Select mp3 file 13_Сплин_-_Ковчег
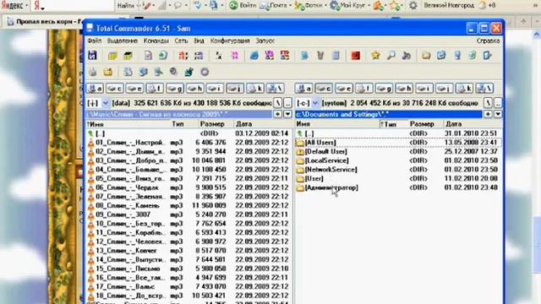The height and width of the screenshot is (304, 541). point(189,251)
